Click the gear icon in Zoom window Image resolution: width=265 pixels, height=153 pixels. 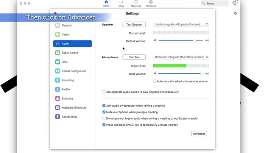235,13
